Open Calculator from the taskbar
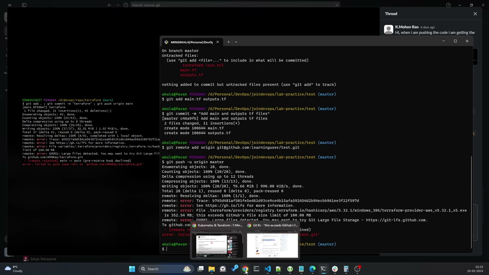This screenshot has height=275, width=489. point(346,269)
